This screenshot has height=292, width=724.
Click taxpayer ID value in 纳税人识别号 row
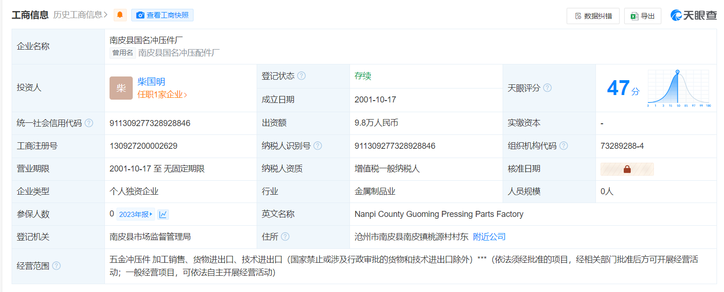click(x=395, y=146)
